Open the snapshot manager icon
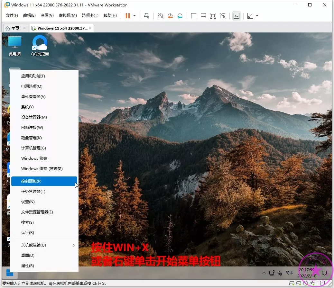Viewport: 334px width, 288px height. [x=180, y=16]
